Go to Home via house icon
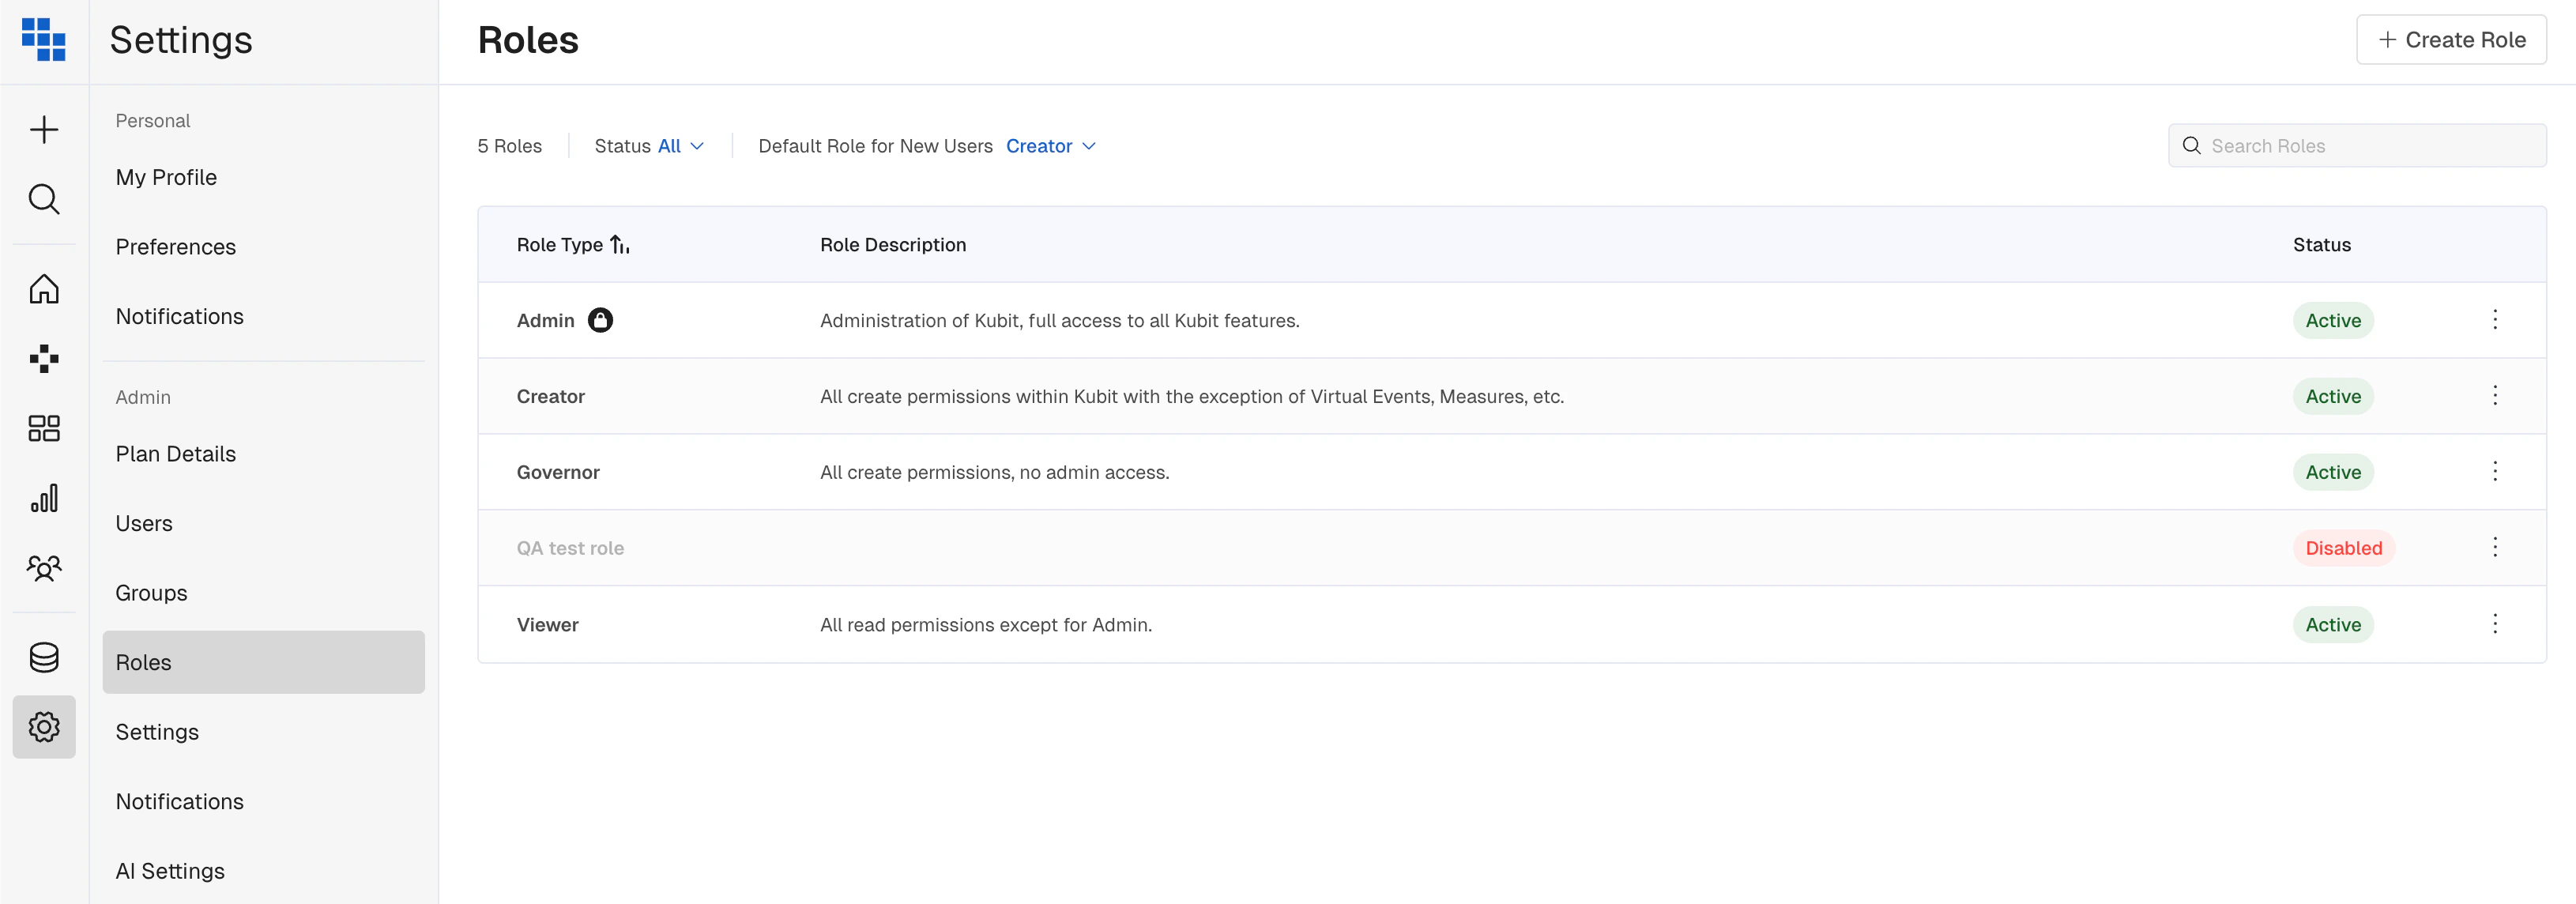 [x=44, y=289]
